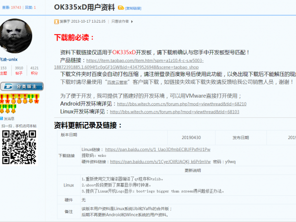Viewport: 296px width, 222px height.
Task: Open the Linux development environment thread link
Action: click(178, 112)
